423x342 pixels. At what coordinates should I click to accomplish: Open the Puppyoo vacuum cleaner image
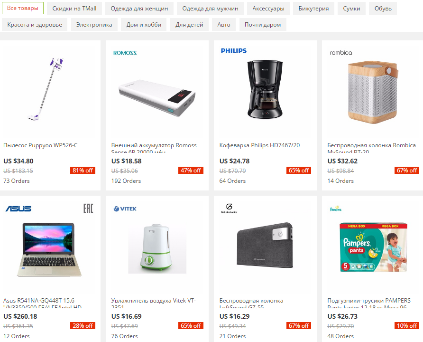46,89
